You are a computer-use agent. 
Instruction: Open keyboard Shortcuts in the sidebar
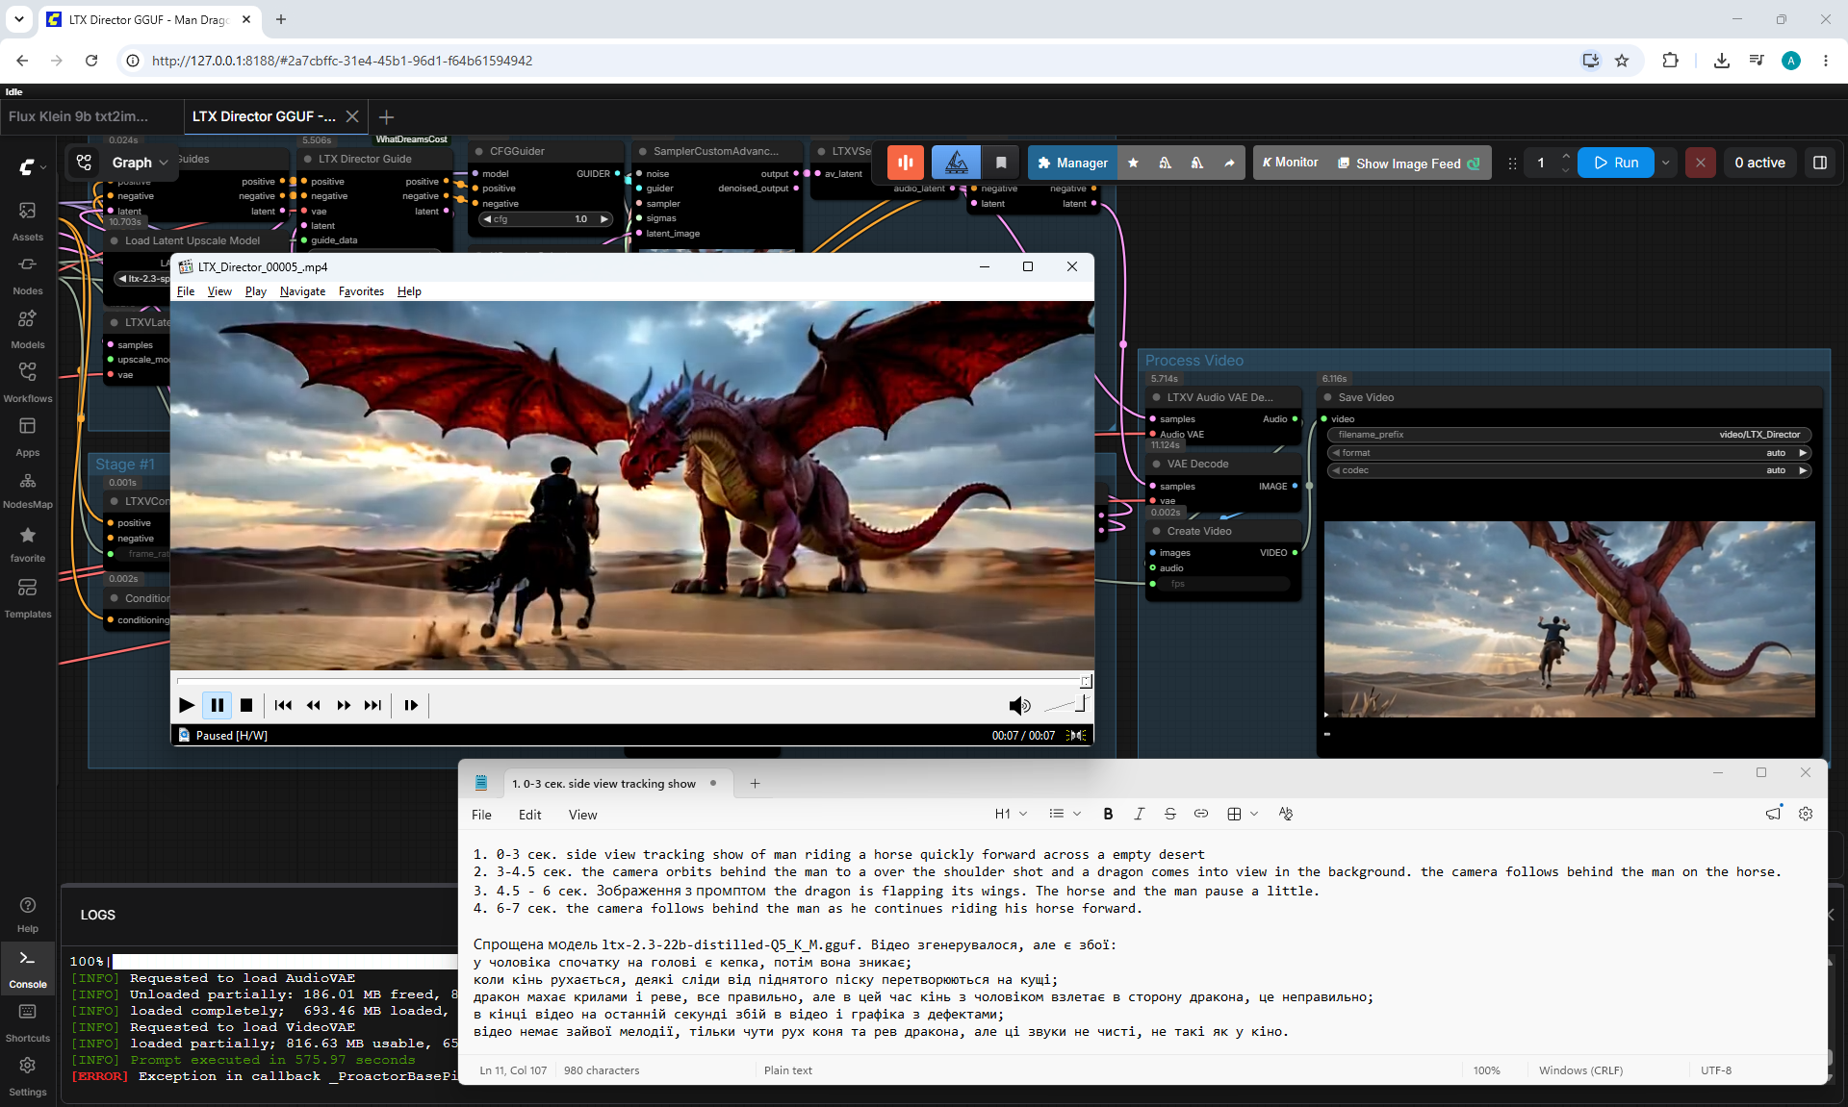[27, 1022]
